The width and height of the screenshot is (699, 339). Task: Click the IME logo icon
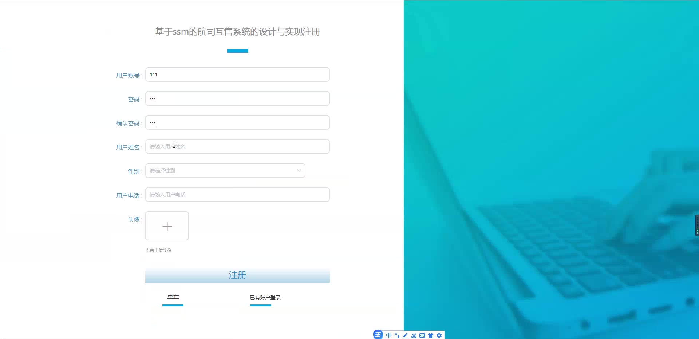click(x=378, y=335)
